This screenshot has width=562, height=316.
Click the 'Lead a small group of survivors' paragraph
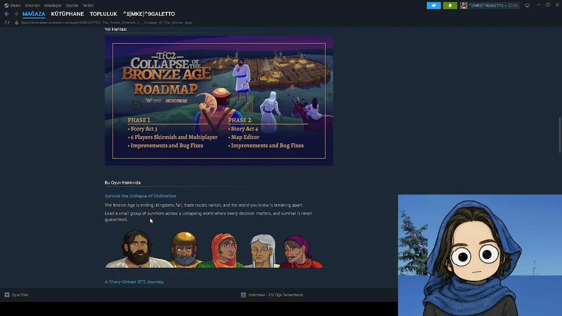pyautogui.click(x=209, y=216)
